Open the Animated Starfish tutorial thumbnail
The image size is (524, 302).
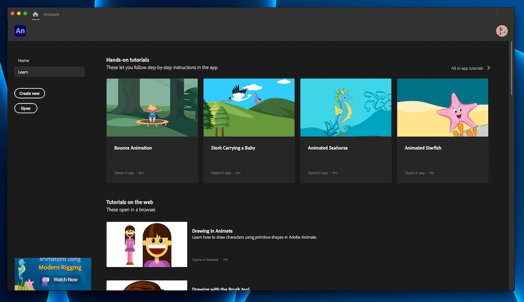point(443,107)
